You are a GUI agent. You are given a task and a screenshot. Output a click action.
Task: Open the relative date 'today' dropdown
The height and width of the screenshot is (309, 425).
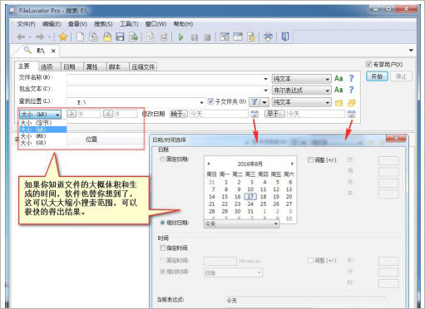[241, 223]
